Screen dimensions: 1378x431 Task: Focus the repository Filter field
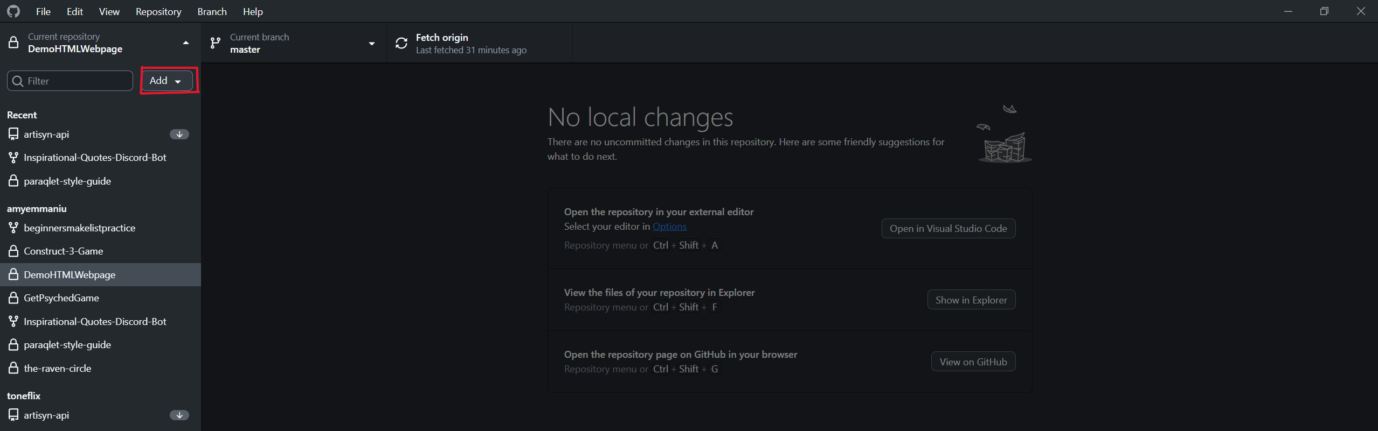tap(70, 81)
